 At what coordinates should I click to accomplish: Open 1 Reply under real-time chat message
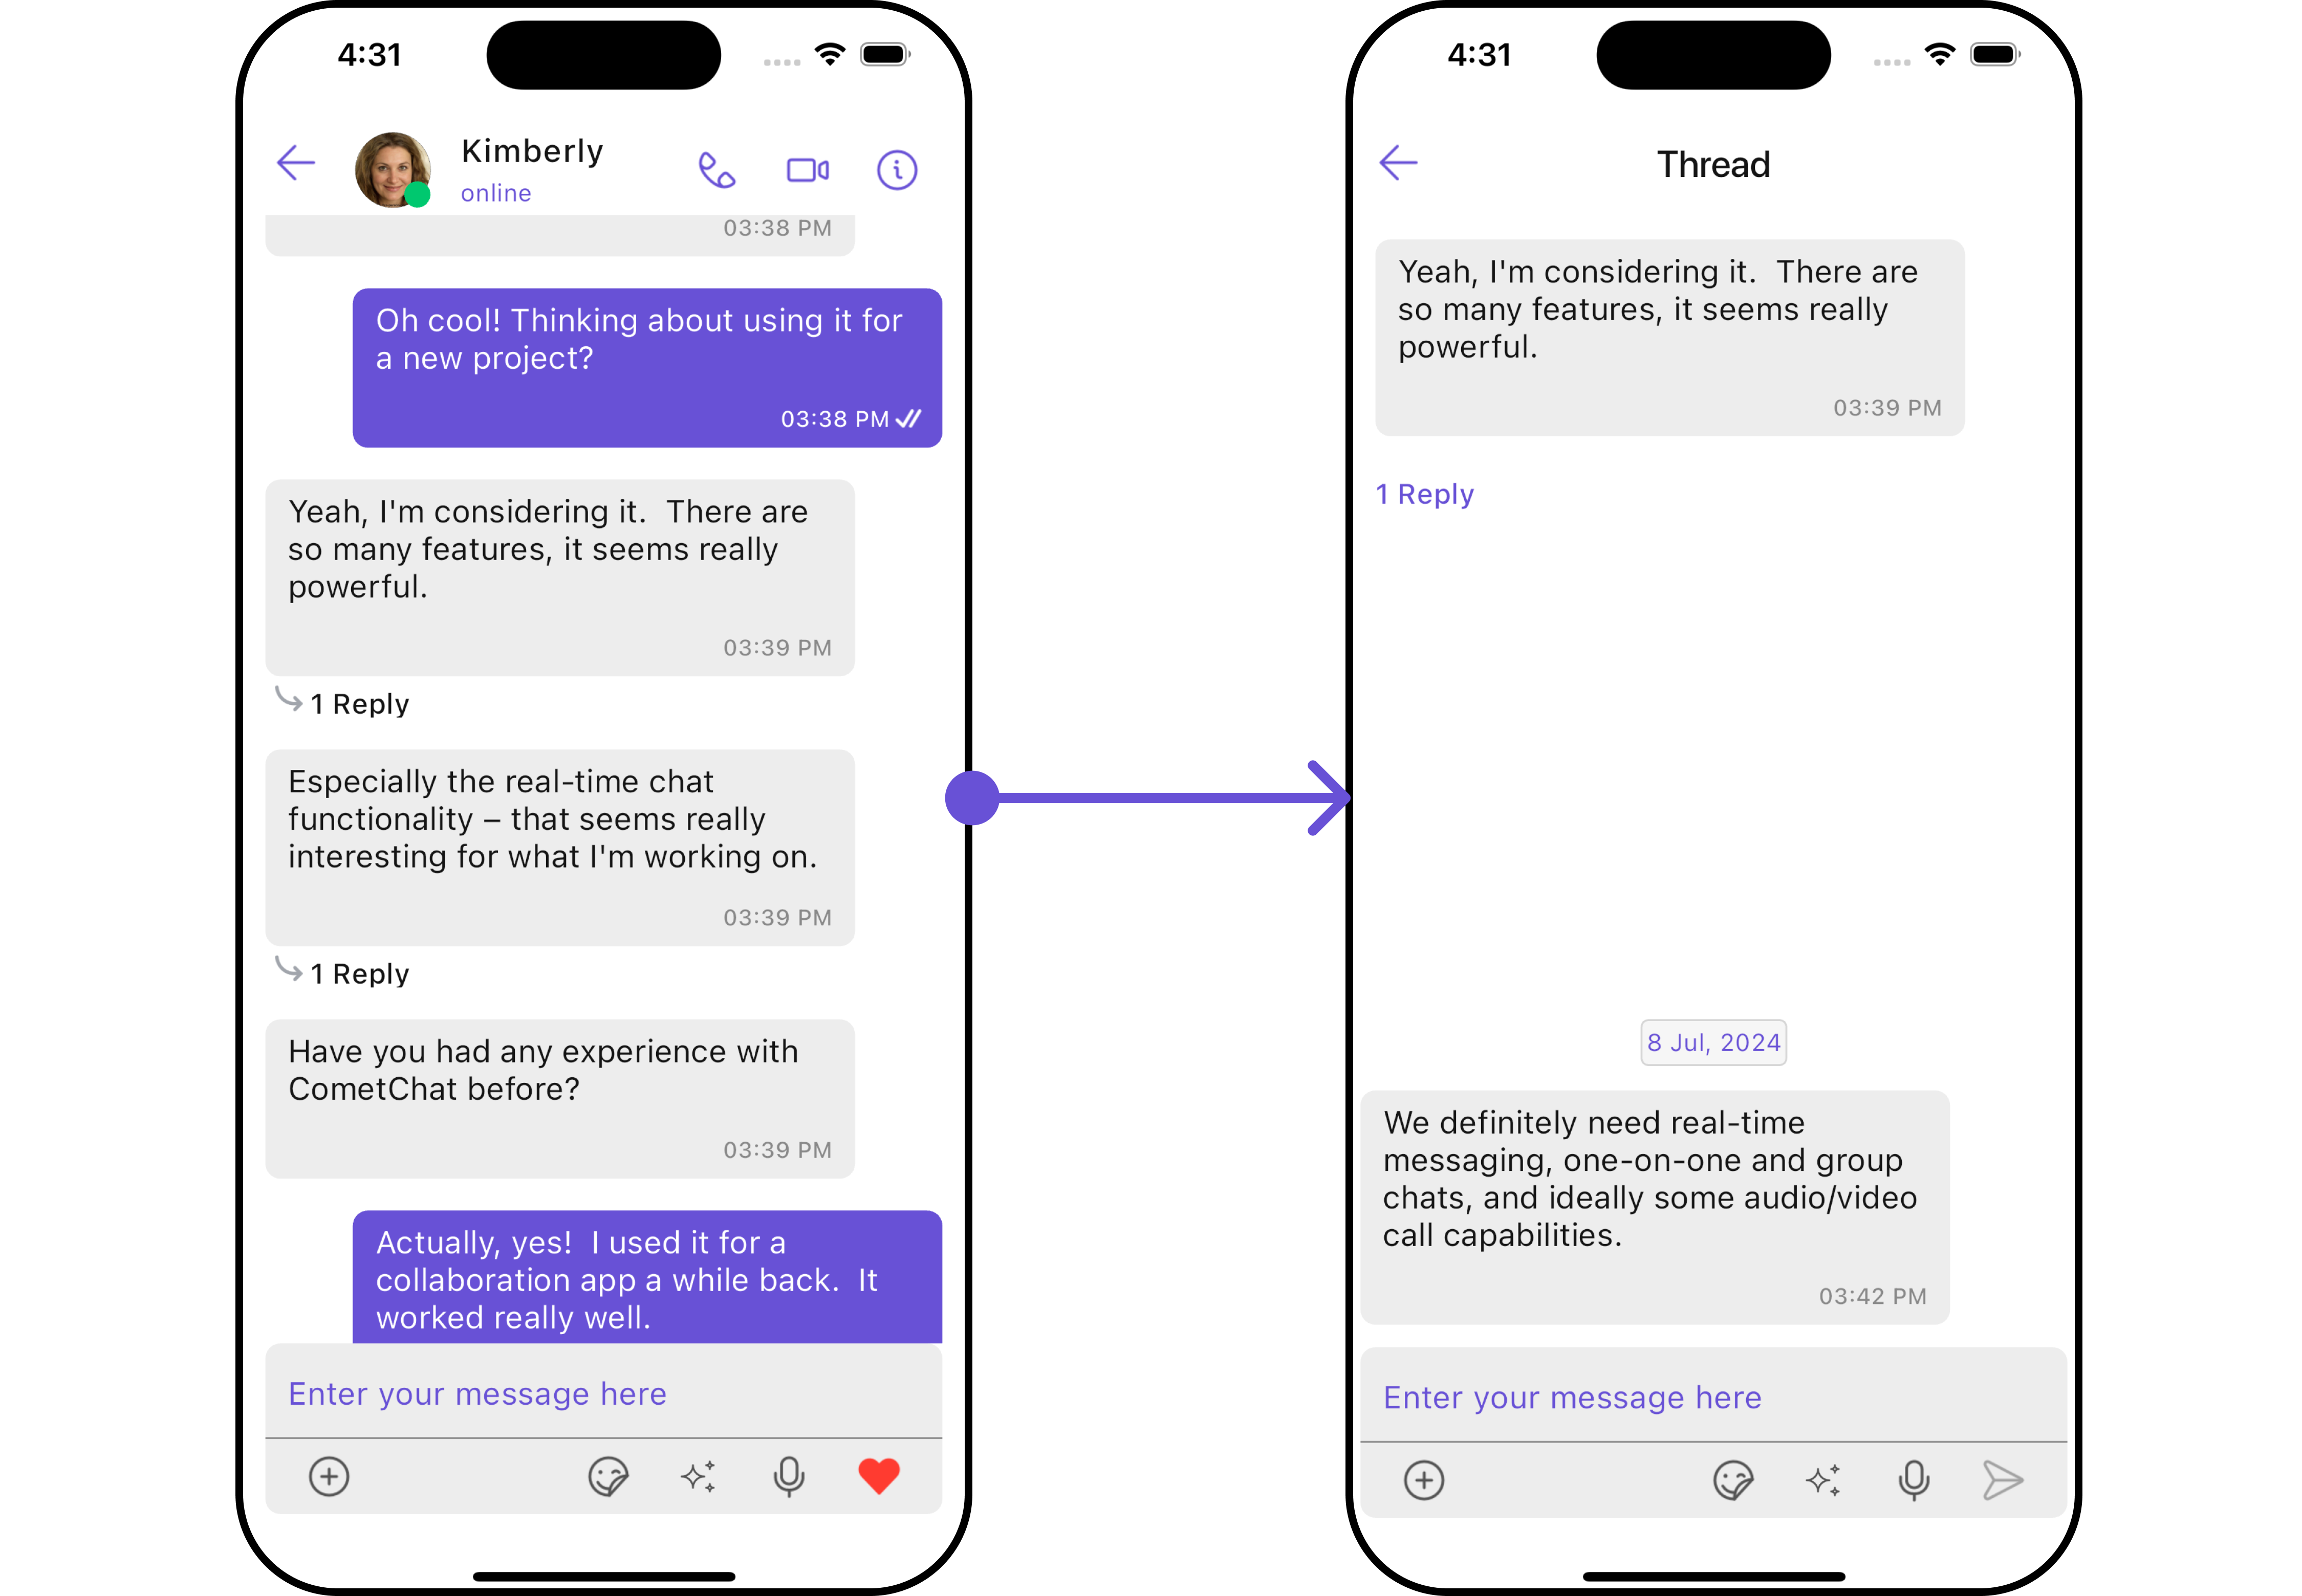point(343,973)
